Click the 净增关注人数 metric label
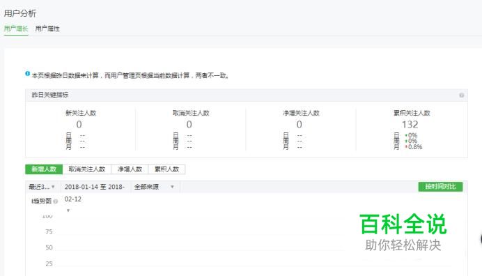This screenshot has width=482, height=276. click(301, 113)
